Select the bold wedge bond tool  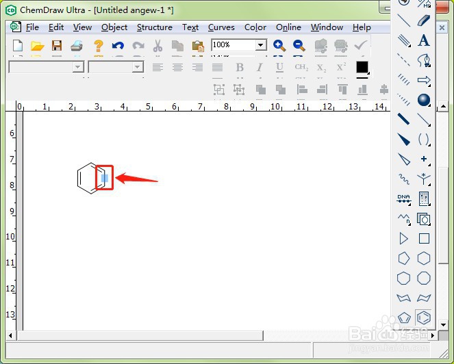click(403, 139)
